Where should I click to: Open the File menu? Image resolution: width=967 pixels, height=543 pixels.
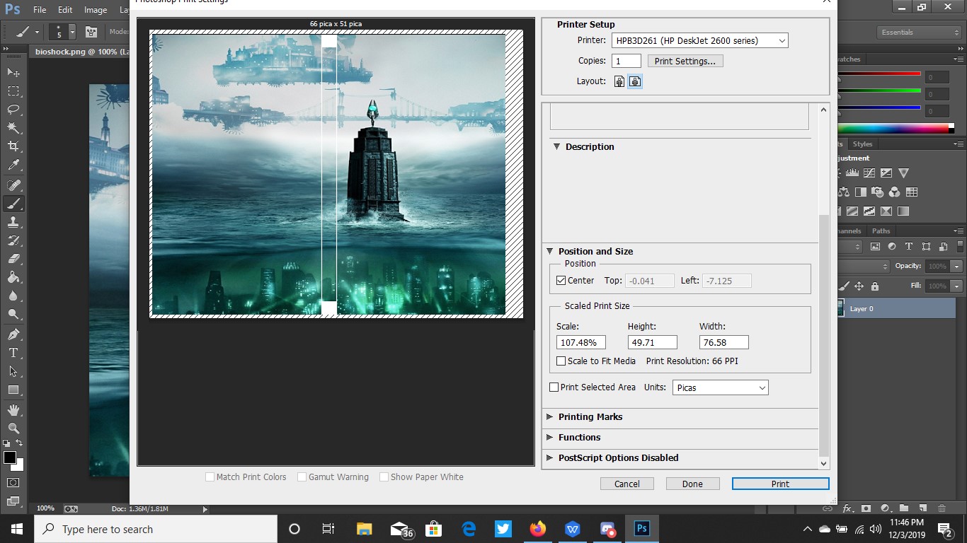coord(40,10)
